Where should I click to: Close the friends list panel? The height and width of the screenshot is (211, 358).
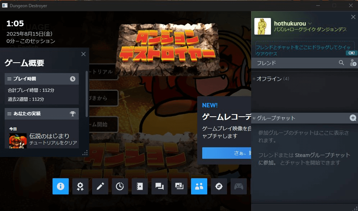pyautogui.click(x=353, y=17)
